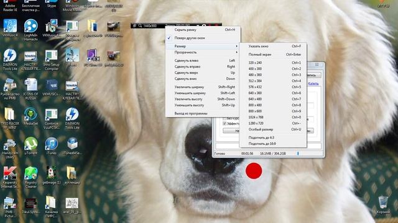Launch LogMeIn Hamachi shortcut
The width and height of the screenshot is (398, 223).
pyautogui.click(x=30, y=30)
